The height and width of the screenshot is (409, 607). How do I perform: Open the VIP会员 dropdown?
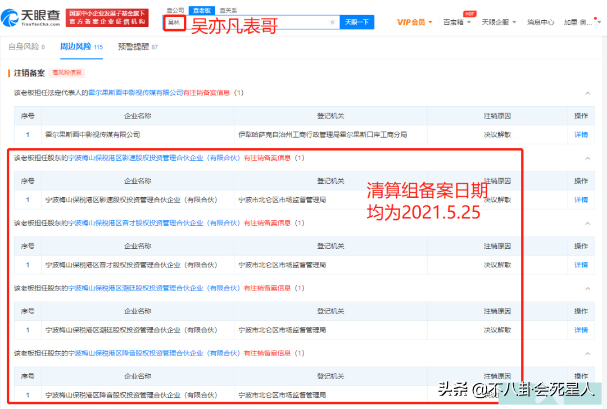[x=415, y=22]
